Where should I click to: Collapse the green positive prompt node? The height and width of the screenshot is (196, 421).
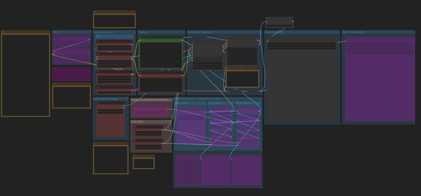(141, 37)
